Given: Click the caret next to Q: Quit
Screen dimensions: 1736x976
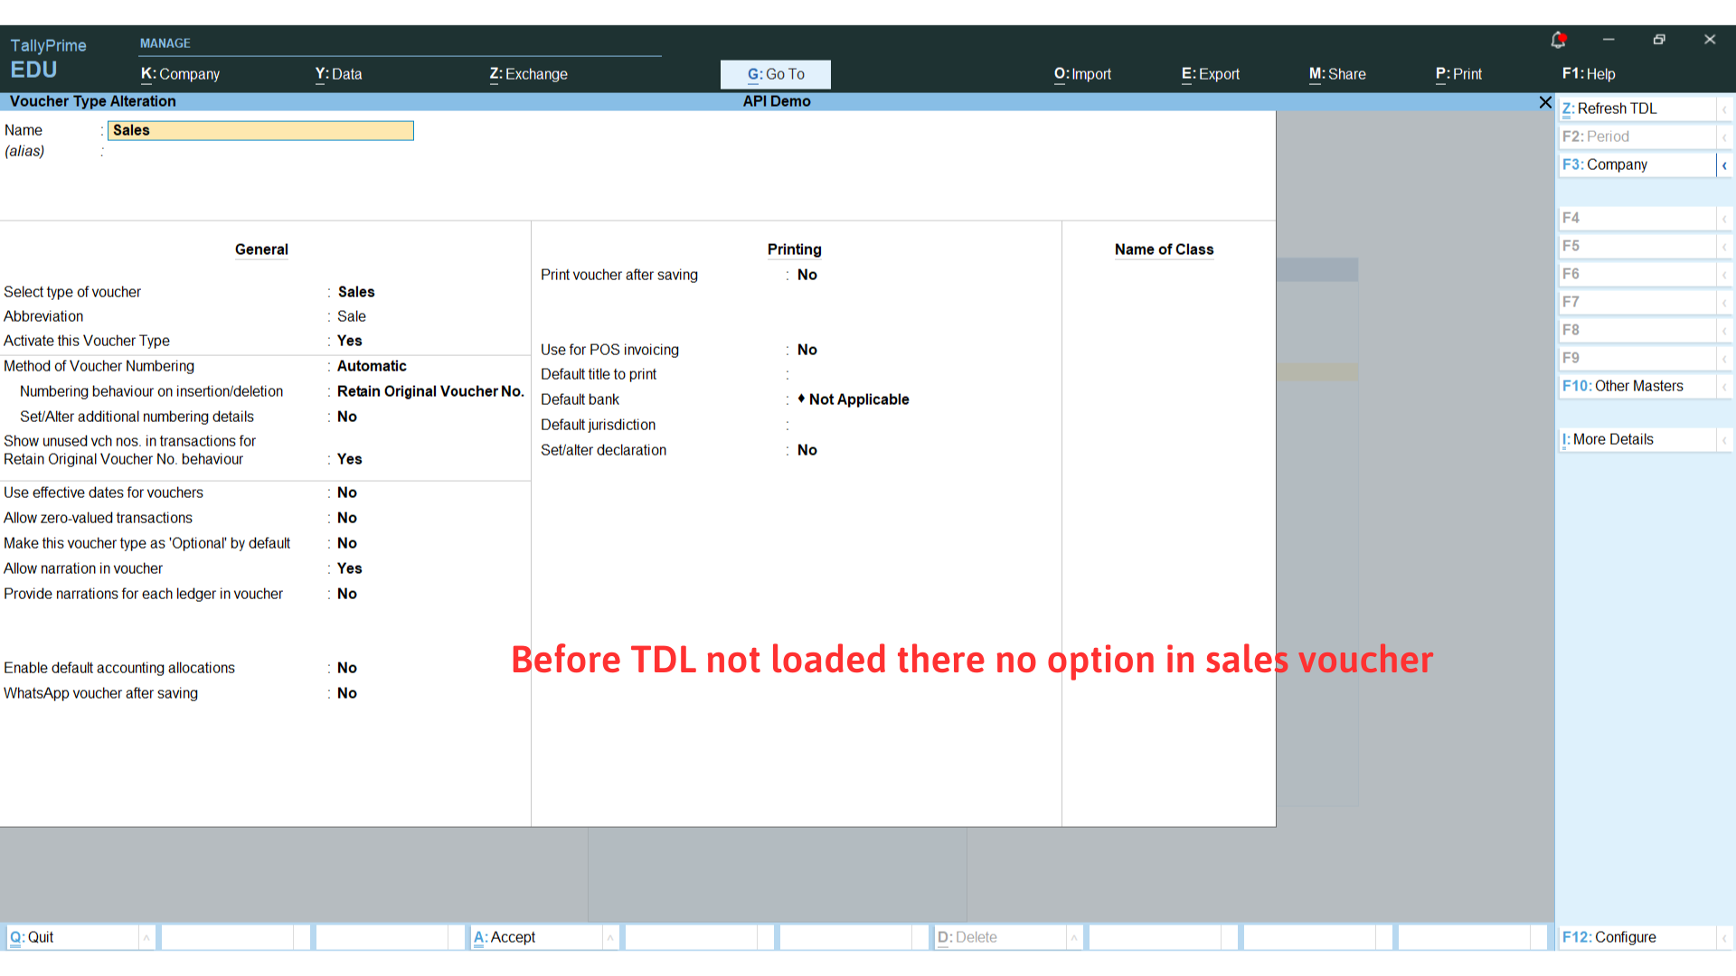Looking at the screenshot, I should pos(146,938).
